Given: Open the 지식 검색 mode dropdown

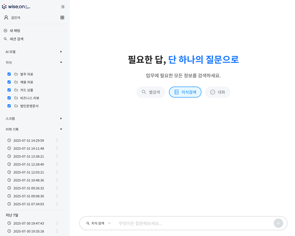Looking at the screenshot, I should click(x=99, y=223).
